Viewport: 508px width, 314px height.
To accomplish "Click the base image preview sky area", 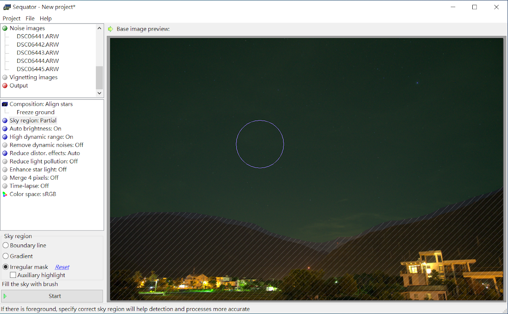I will pyautogui.click(x=337, y=99).
